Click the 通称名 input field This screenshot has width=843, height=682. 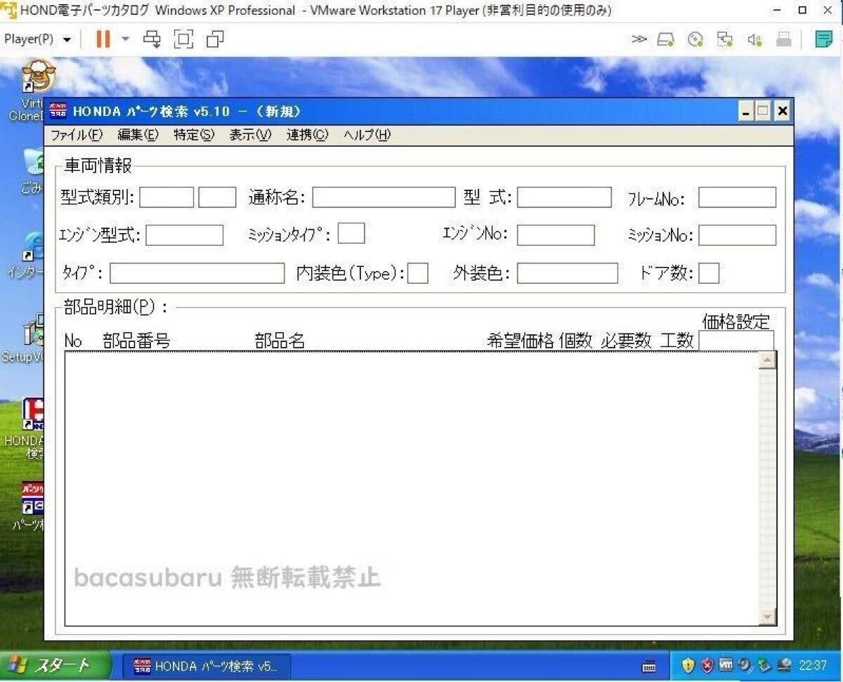(384, 197)
